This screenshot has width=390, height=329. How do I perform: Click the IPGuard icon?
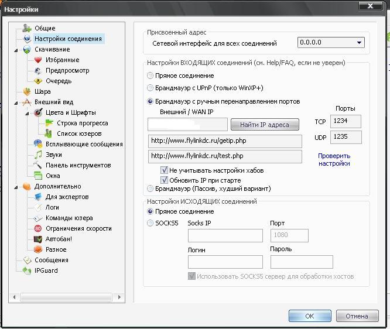point(27,270)
